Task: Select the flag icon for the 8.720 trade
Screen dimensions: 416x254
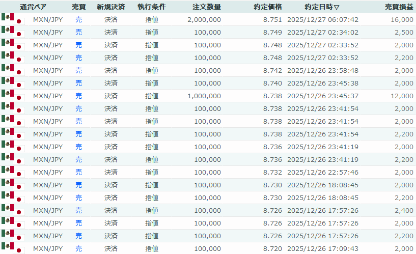Action: (13, 248)
